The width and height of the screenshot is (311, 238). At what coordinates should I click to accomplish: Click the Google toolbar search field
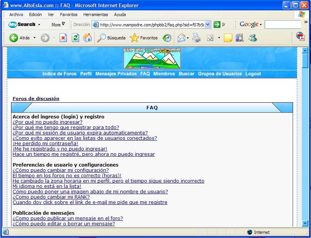pos(283,24)
